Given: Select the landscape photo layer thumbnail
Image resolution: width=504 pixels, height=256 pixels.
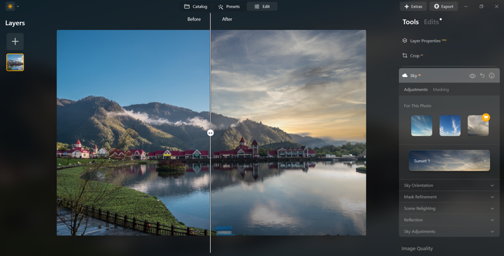Looking at the screenshot, I should (15, 62).
